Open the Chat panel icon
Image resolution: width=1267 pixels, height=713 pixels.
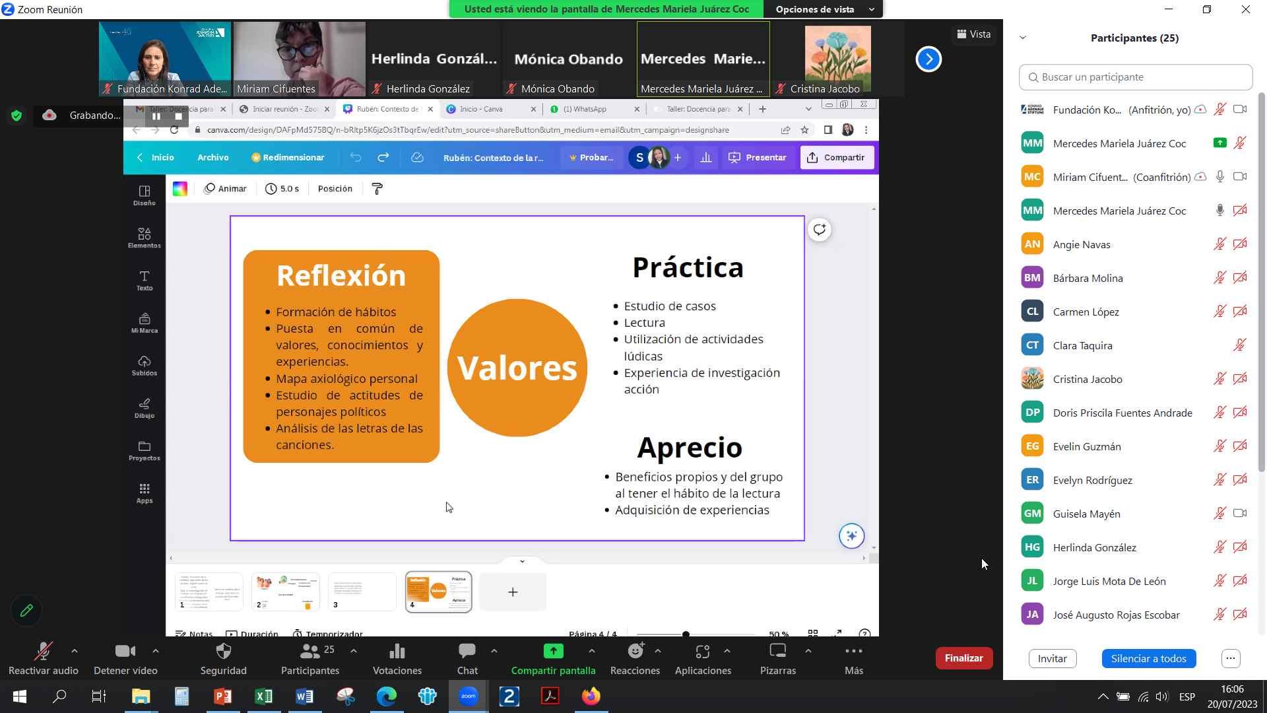tap(467, 652)
